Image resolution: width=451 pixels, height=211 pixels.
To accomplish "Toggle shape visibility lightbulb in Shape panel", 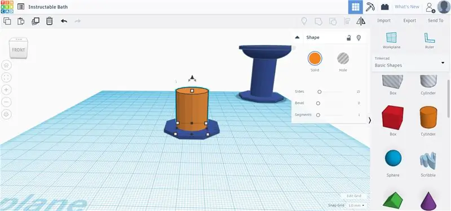I will [359, 38].
